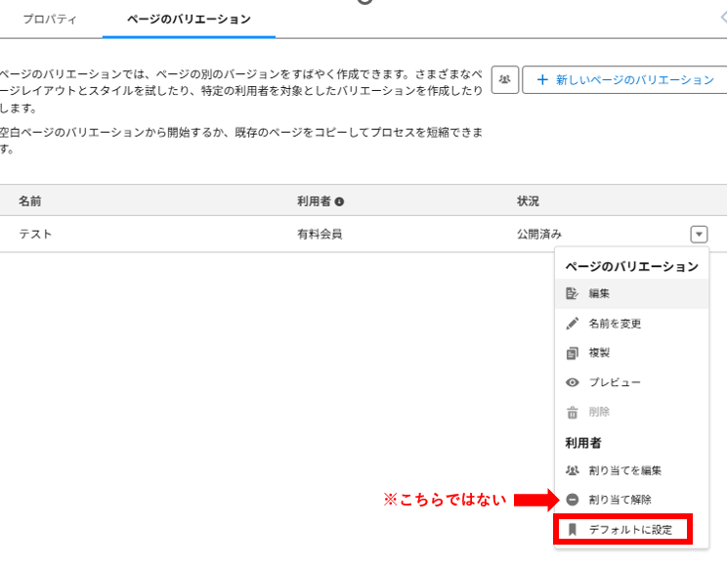Screen dimensions: 727x572
Task: Click the trash icon for 削除
Action: (x=573, y=413)
